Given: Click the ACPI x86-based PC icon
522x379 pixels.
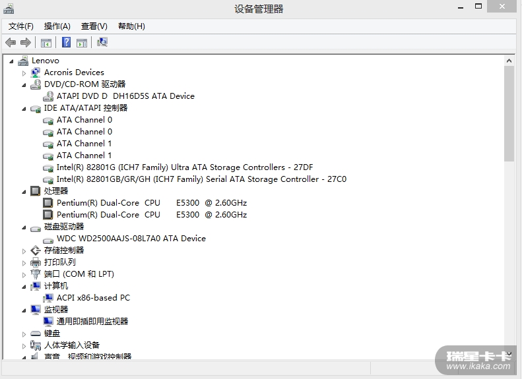Looking at the screenshot, I should click(x=48, y=298).
